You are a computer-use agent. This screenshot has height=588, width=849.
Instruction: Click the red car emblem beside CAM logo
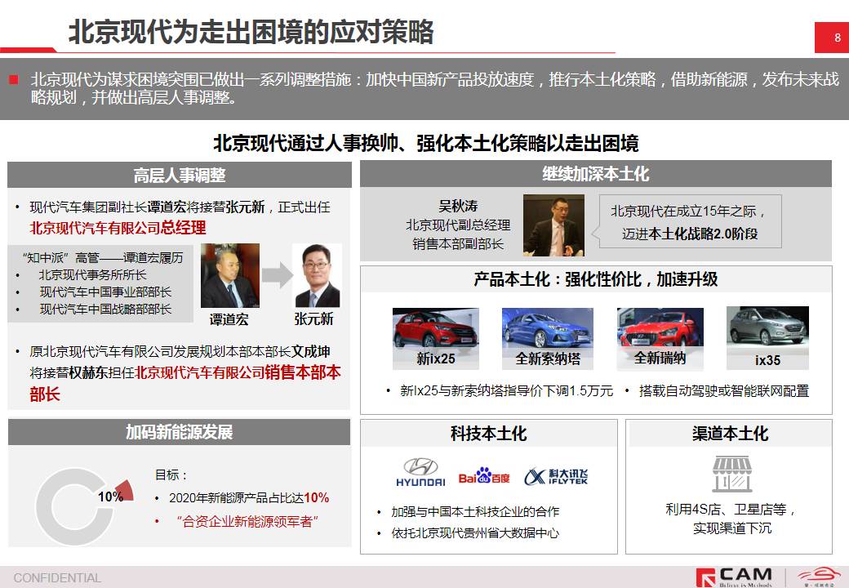tap(821, 576)
